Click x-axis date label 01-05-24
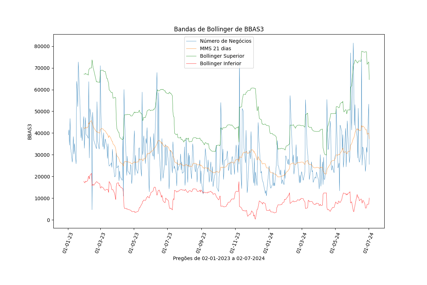 coord(334,243)
